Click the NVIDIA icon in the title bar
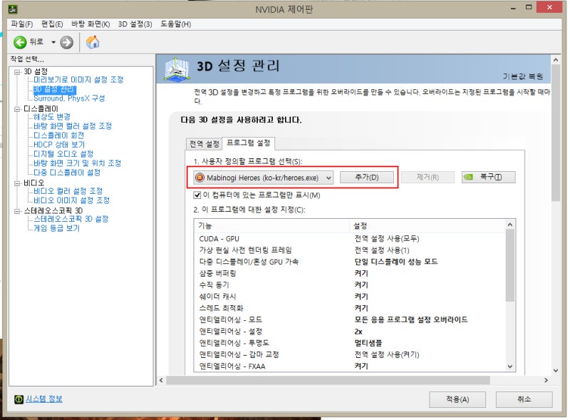Image resolution: width=570 pixels, height=420 pixels. pyautogui.click(x=13, y=9)
